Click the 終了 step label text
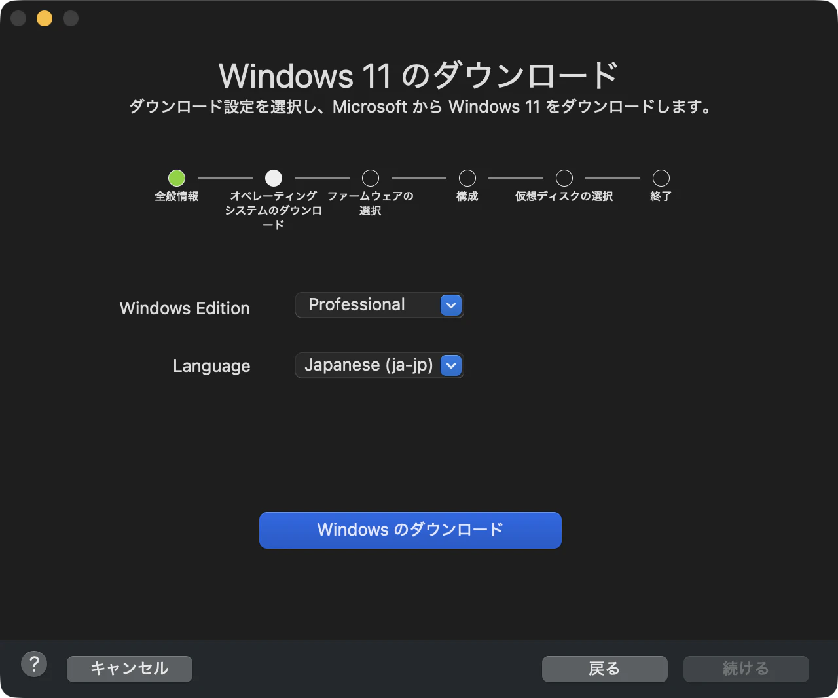This screenshot has height=698, width=838. click(x=661, y=196)
